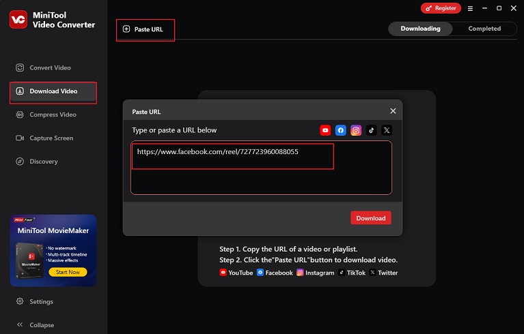Minimize the application window

(x=484, y=8)
